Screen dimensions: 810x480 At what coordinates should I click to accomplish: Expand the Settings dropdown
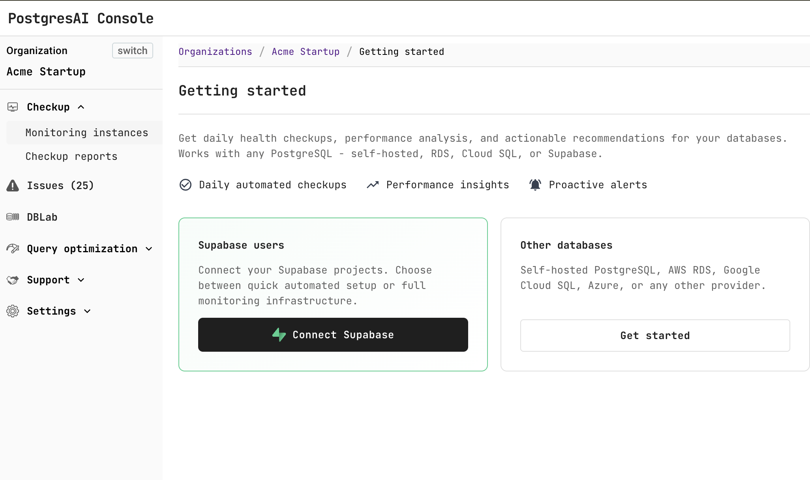tap(87, 311)
